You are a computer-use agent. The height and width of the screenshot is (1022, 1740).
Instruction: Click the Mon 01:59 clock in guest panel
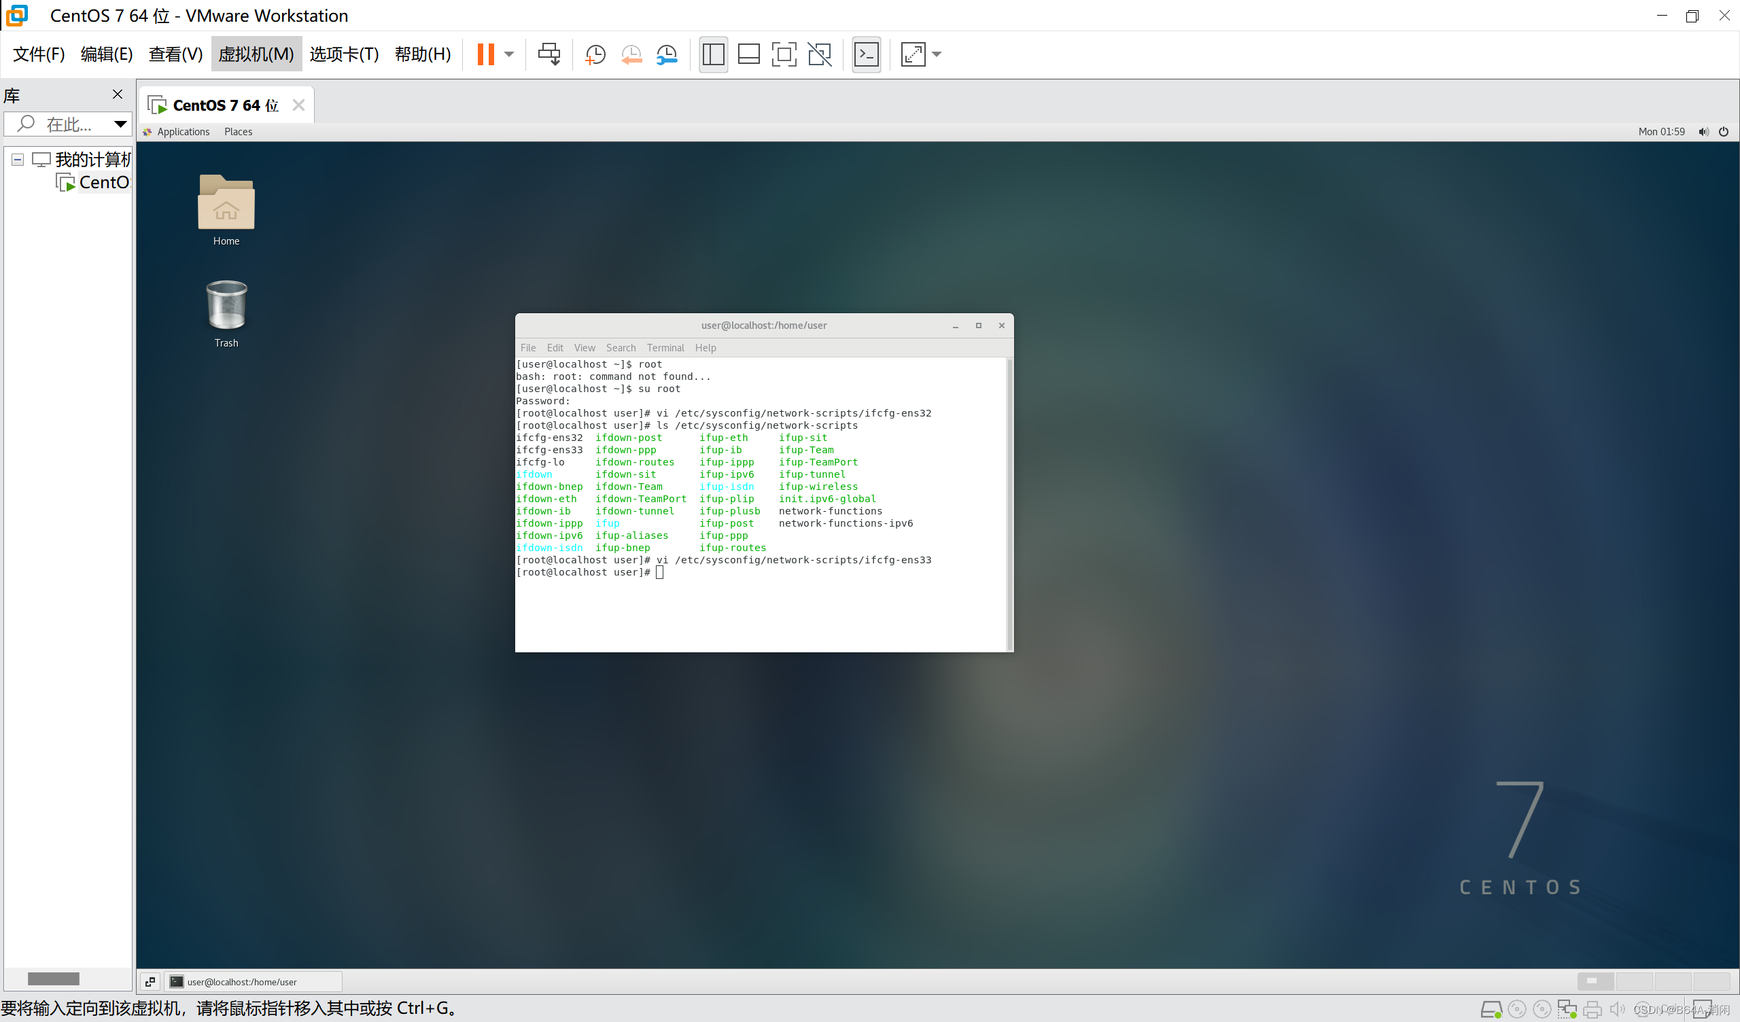coord(1661,131)
